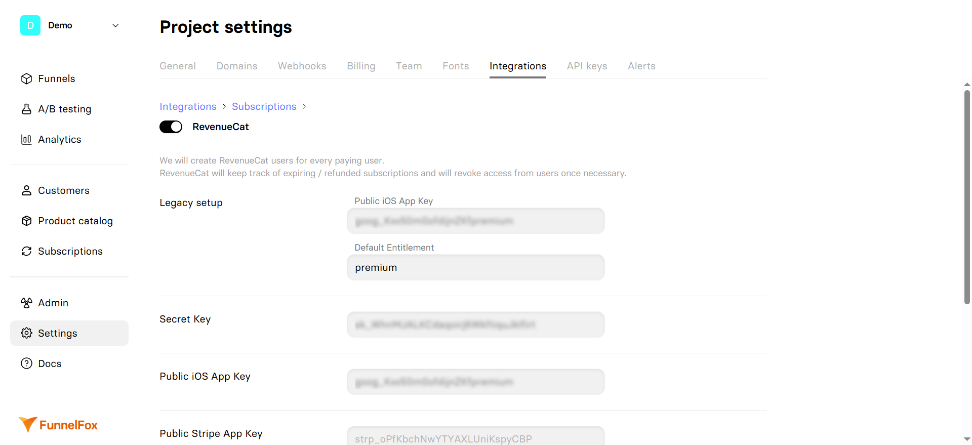Click the Settings gear icon
This screenshot has width=972, height=445.
26,333
